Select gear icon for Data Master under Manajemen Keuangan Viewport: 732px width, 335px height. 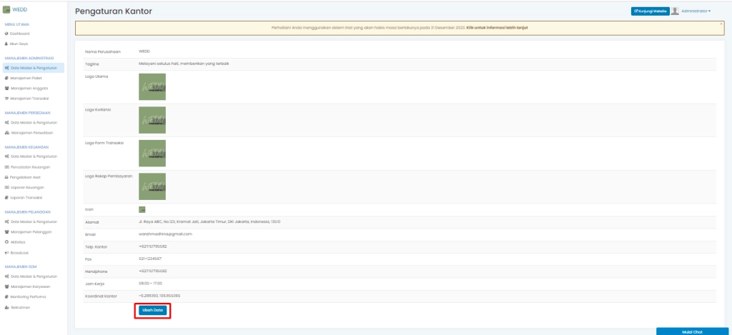coord(6,156)
